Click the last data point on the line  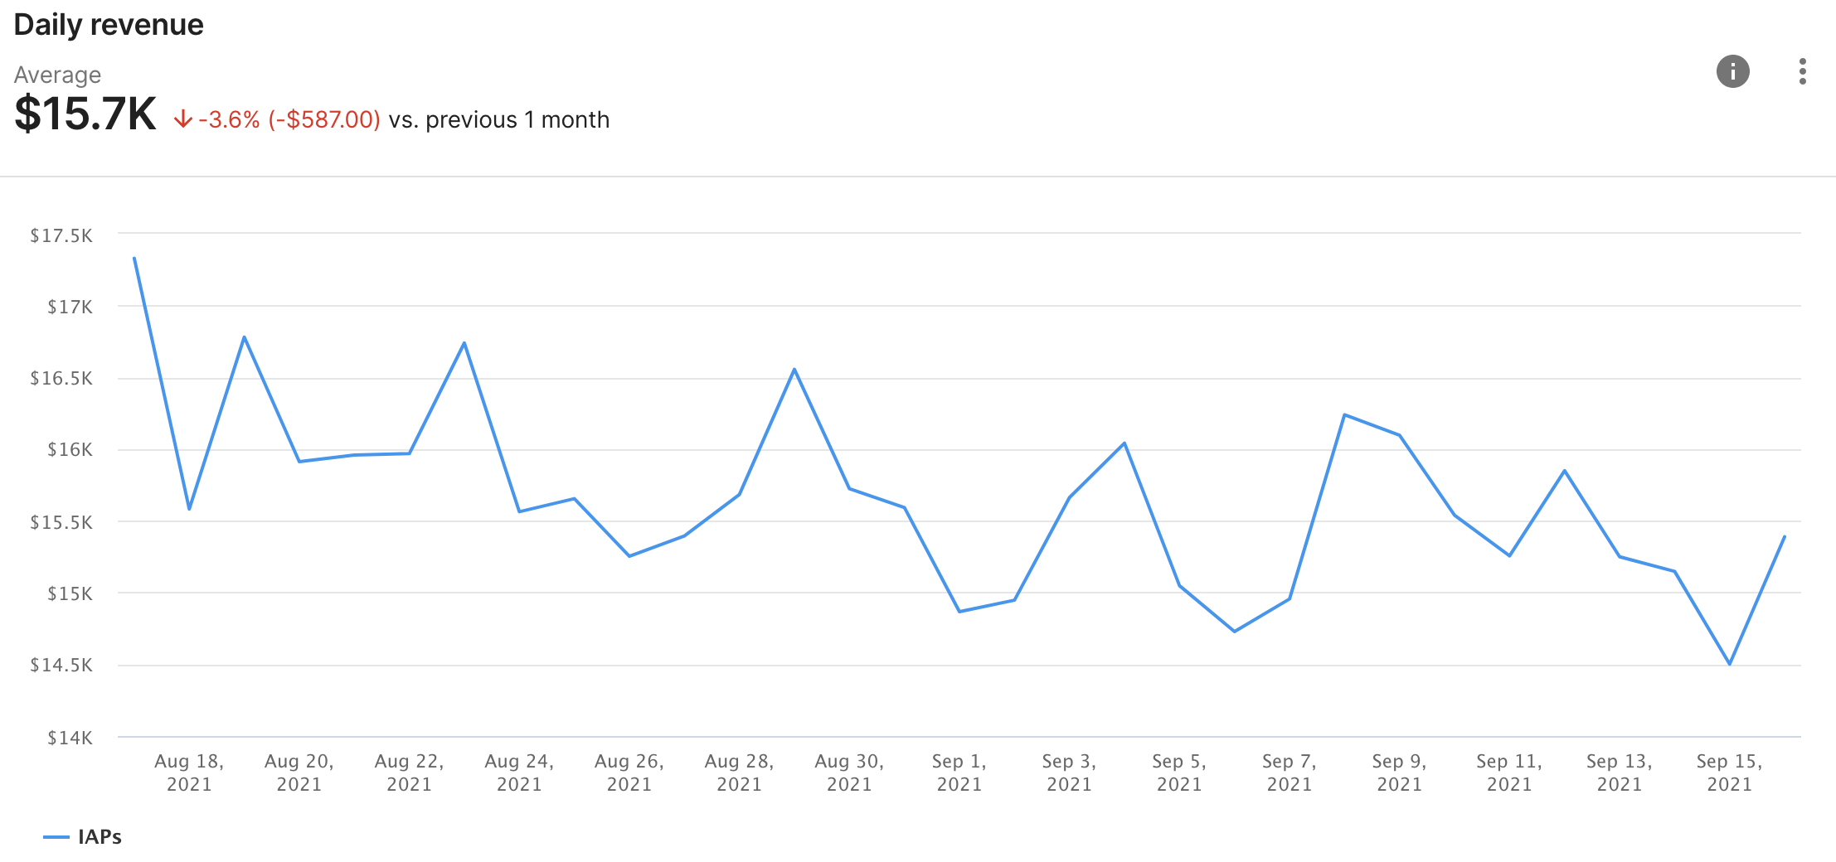[1785, 536]
